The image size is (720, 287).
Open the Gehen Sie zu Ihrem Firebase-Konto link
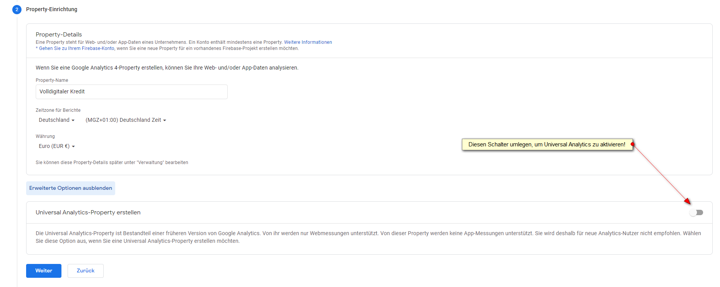pos(76,48)
